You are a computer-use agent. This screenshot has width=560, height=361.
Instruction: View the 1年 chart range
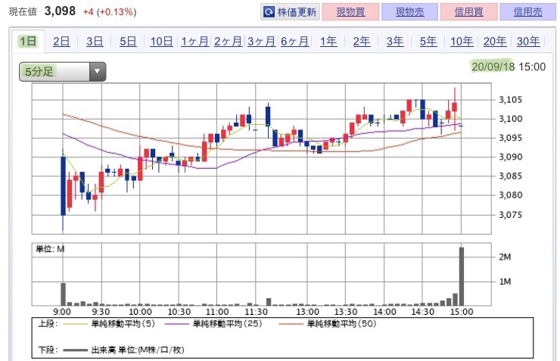[x=328, y=42]
